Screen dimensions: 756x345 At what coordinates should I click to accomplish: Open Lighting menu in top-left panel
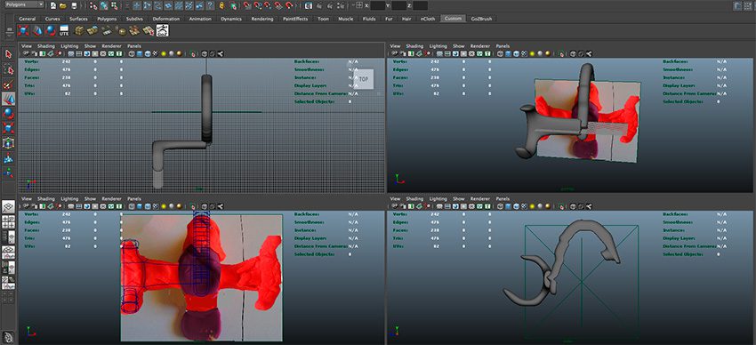pyautogui.click(x=69, y=46)
